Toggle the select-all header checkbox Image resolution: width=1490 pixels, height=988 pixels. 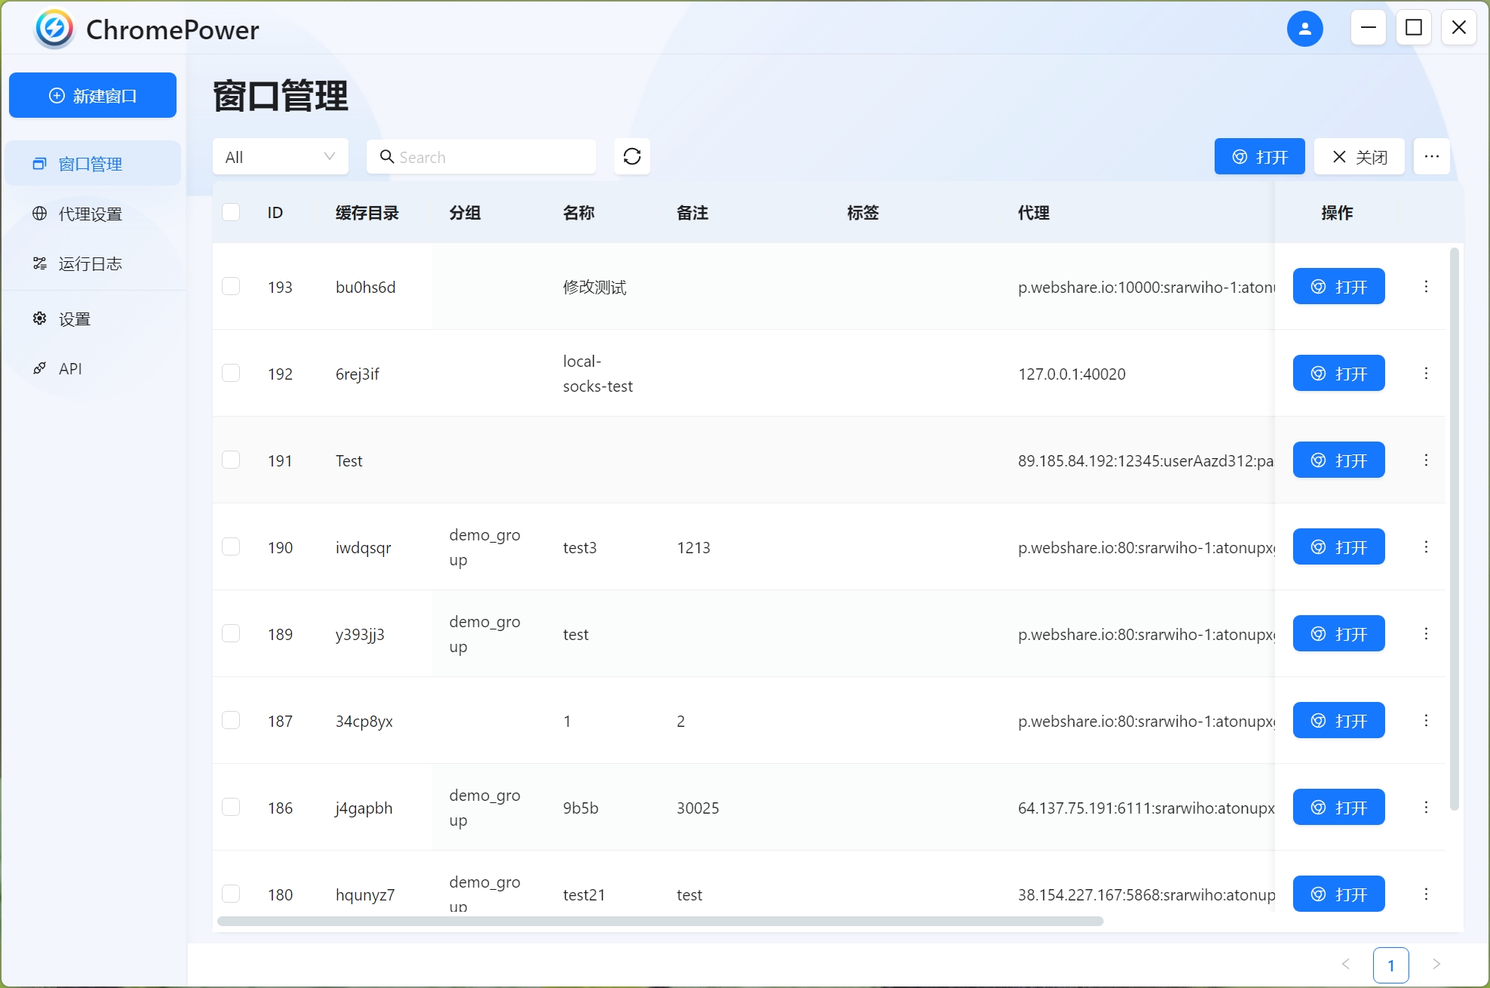(x=231, y=212)
